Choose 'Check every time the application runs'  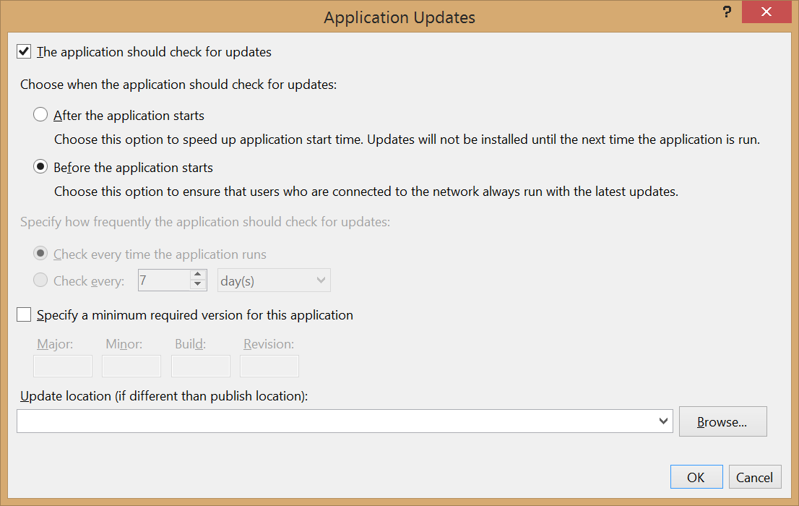[x=41, y=254]
